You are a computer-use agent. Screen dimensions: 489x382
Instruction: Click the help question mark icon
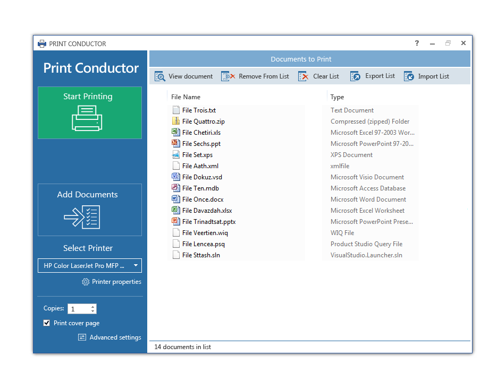(x=417, y=43)
